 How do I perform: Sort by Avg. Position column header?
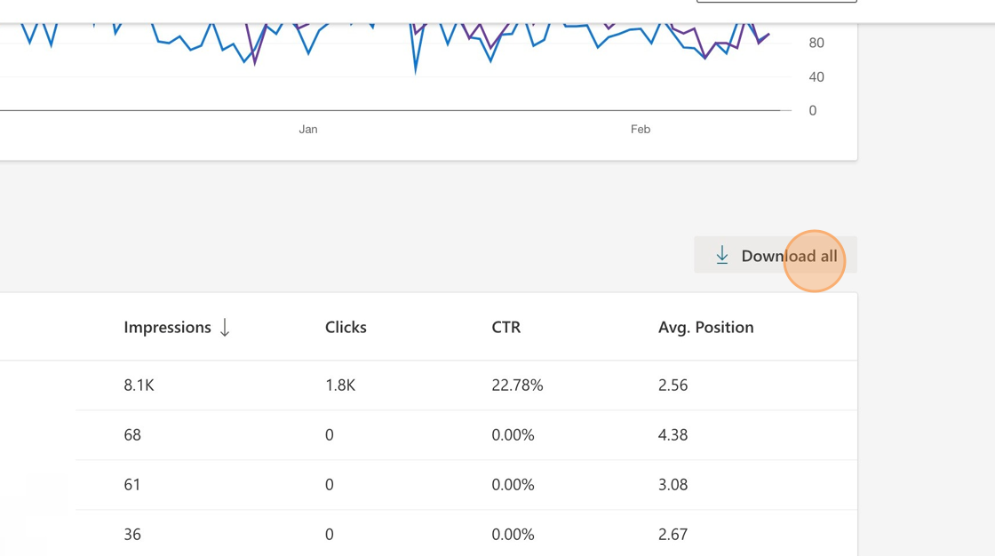pos(705,328)
